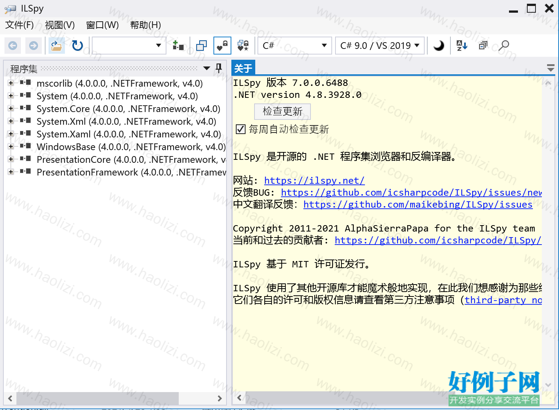Go back in navigation history
This screenshot has height=410, width=559.
tap(13, 46)
